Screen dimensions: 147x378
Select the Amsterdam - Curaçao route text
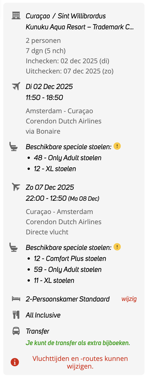click(x=59, y=111)
